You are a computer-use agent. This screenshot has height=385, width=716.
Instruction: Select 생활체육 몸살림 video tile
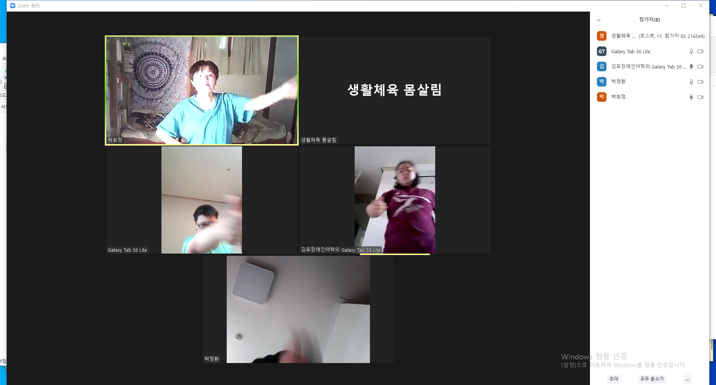[x=395, y=90]
